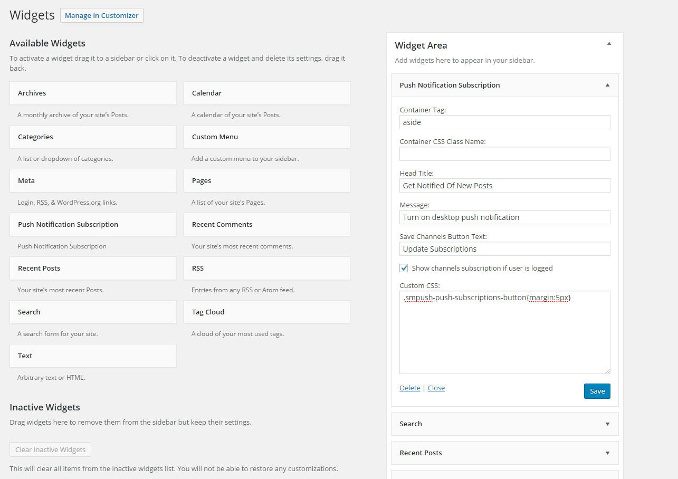Click into the Head Title field
The image size is (678, 479).
point(504,186)
